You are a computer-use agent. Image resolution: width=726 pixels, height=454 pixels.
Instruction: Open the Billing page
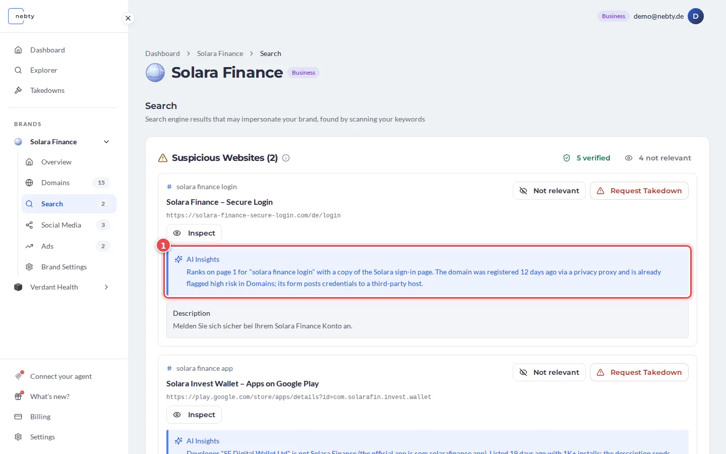pyautogui.click(x=63, y=417)
